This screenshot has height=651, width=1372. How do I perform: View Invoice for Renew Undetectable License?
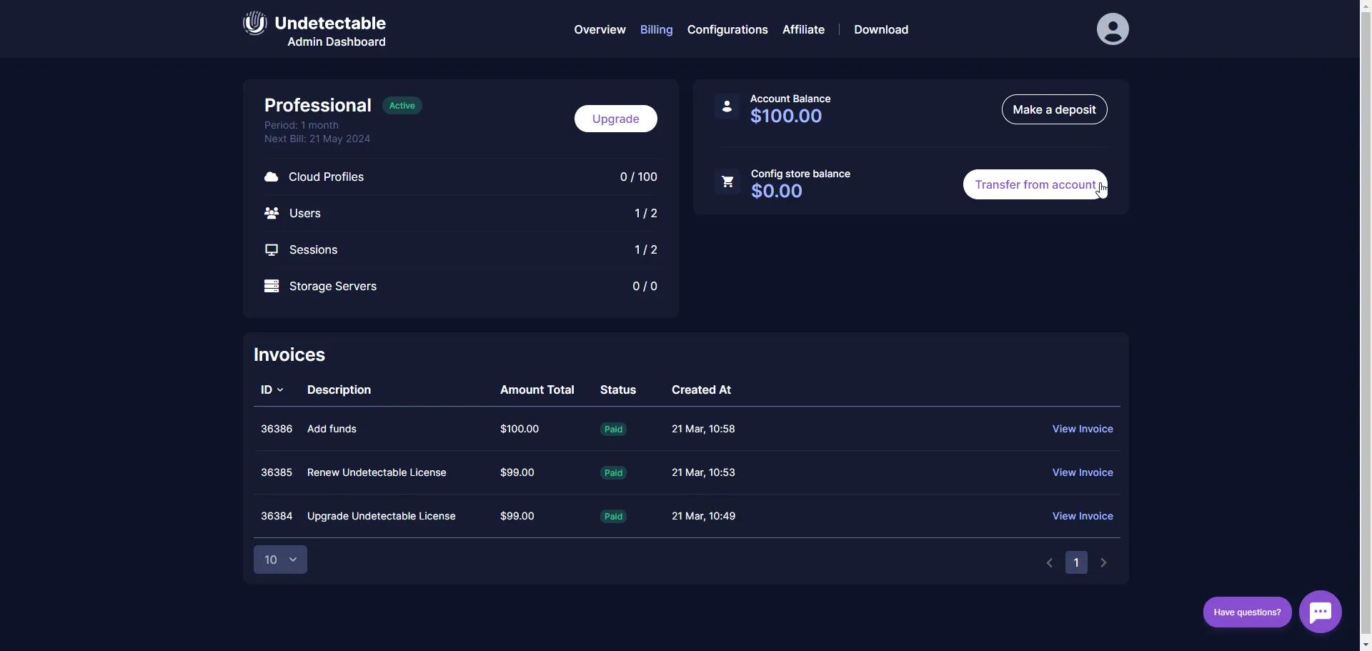click(x=1083, y=472)
